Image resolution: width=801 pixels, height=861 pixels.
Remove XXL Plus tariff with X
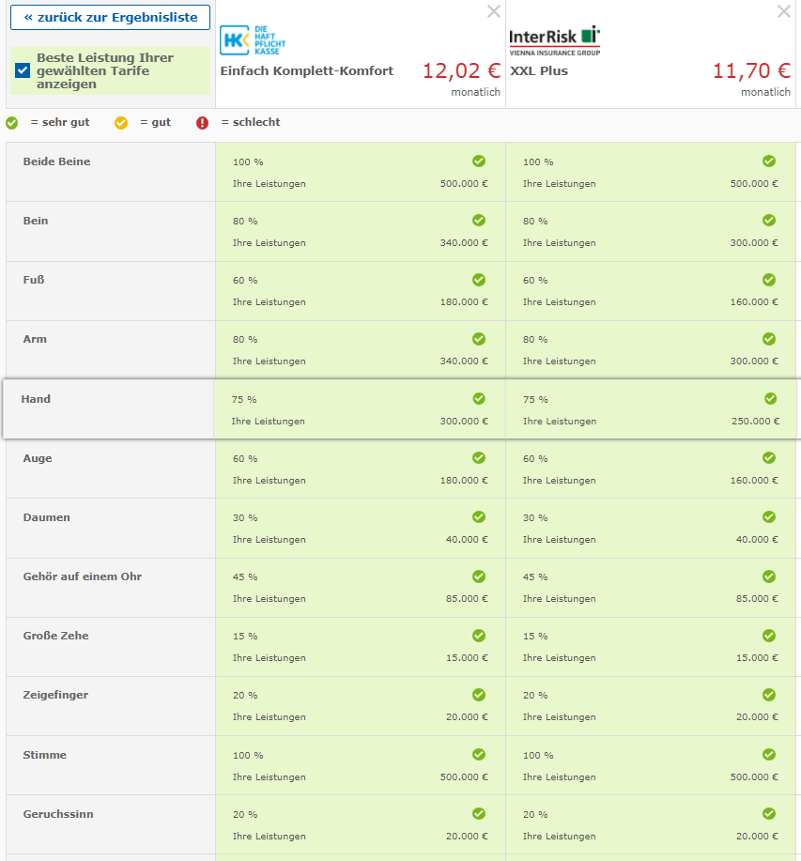[x=784, y=11]
